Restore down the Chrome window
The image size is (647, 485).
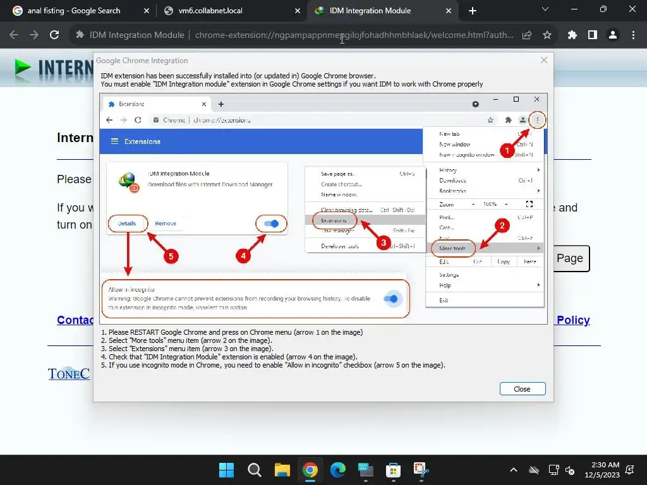point(603,9)
